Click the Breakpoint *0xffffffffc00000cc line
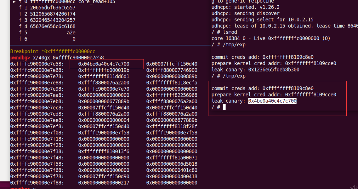The height and width of the screenshot is (189, 358). pos(53,51)
